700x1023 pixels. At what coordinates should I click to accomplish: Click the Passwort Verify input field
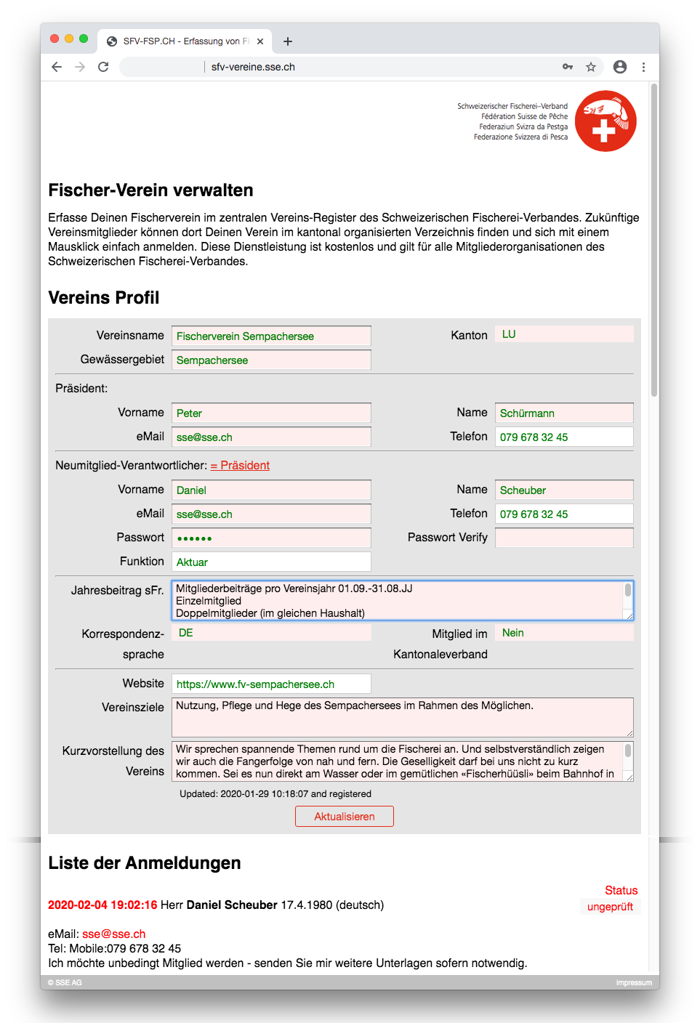564,538
